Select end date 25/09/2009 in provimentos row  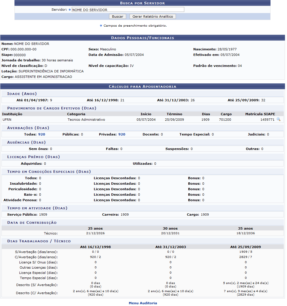[174, 120]
